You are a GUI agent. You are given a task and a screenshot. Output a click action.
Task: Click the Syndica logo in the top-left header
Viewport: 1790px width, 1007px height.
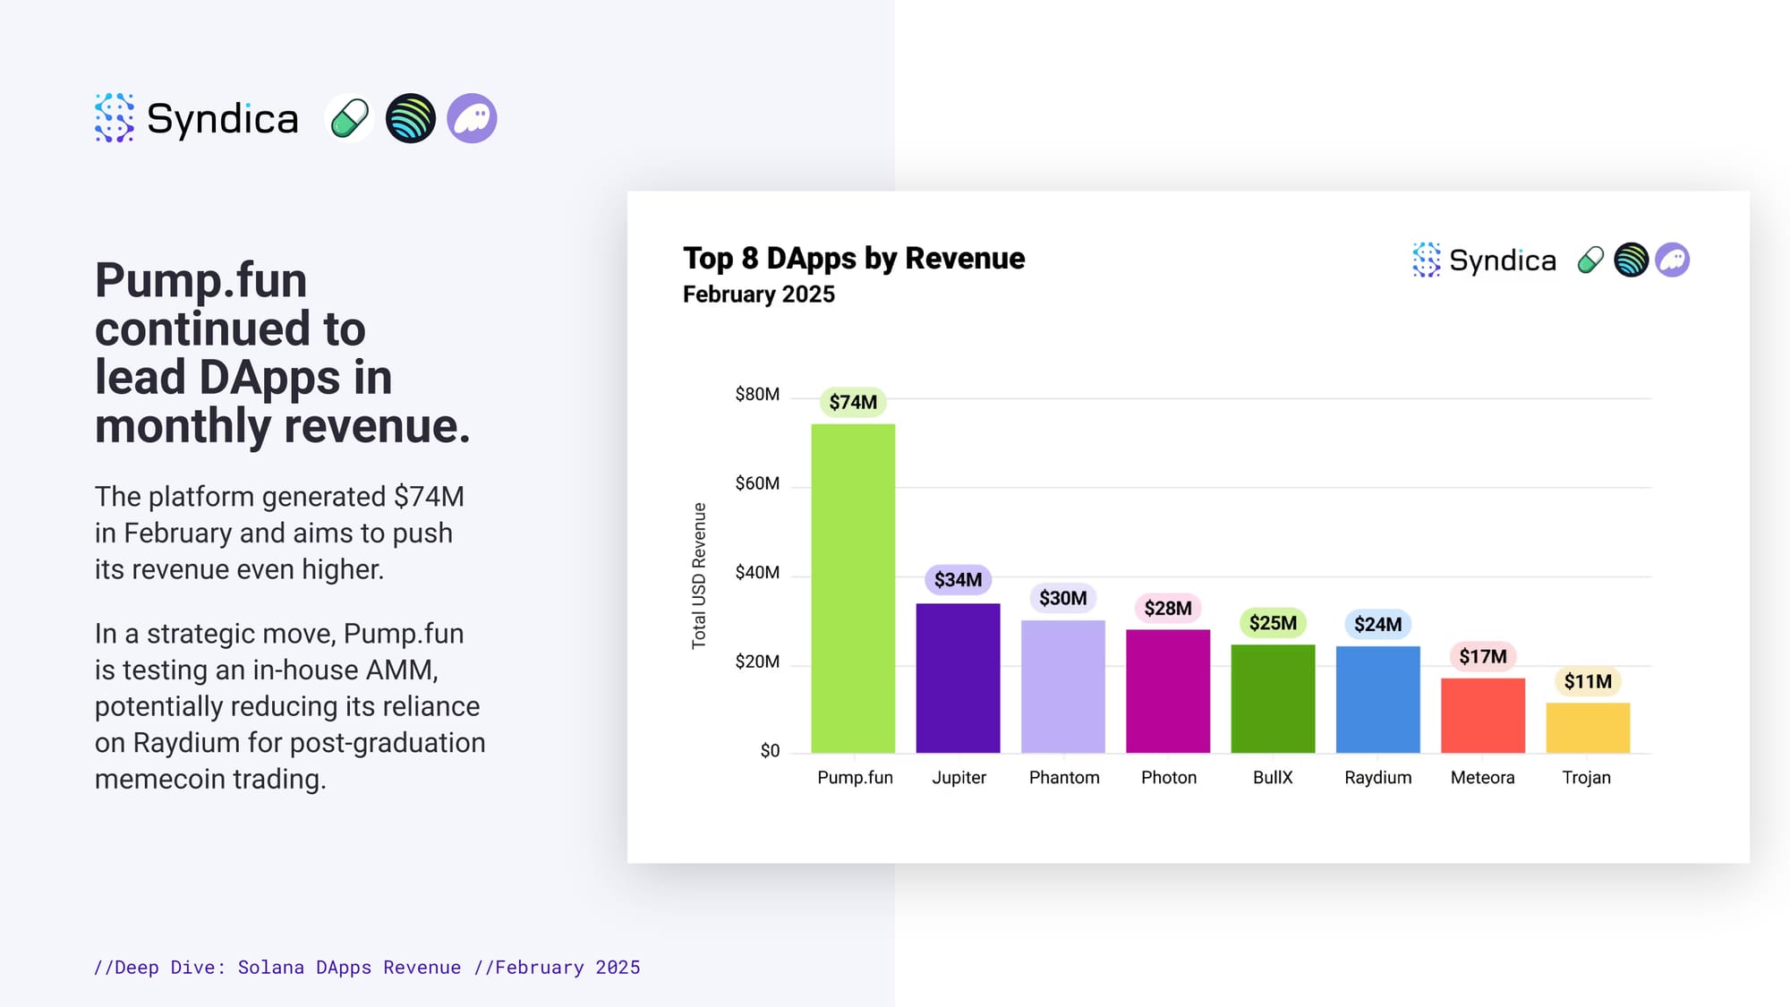tap(197, 118)
